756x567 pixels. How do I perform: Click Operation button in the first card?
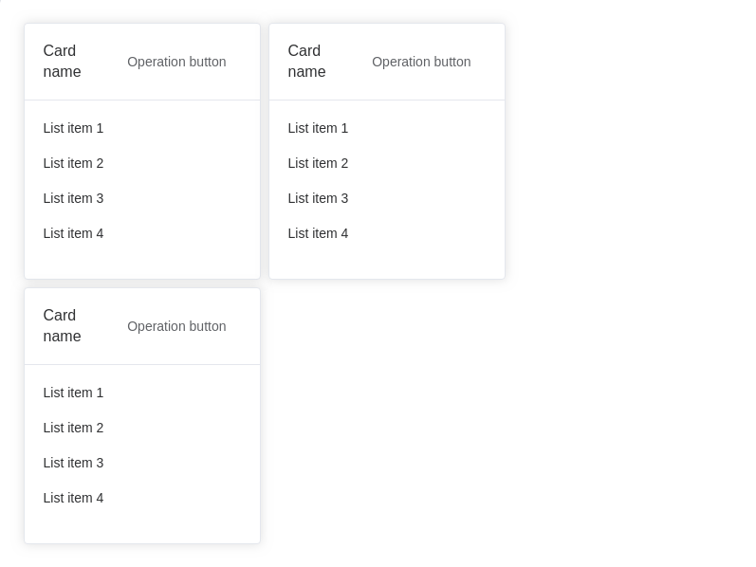click(x=176, y=62)
